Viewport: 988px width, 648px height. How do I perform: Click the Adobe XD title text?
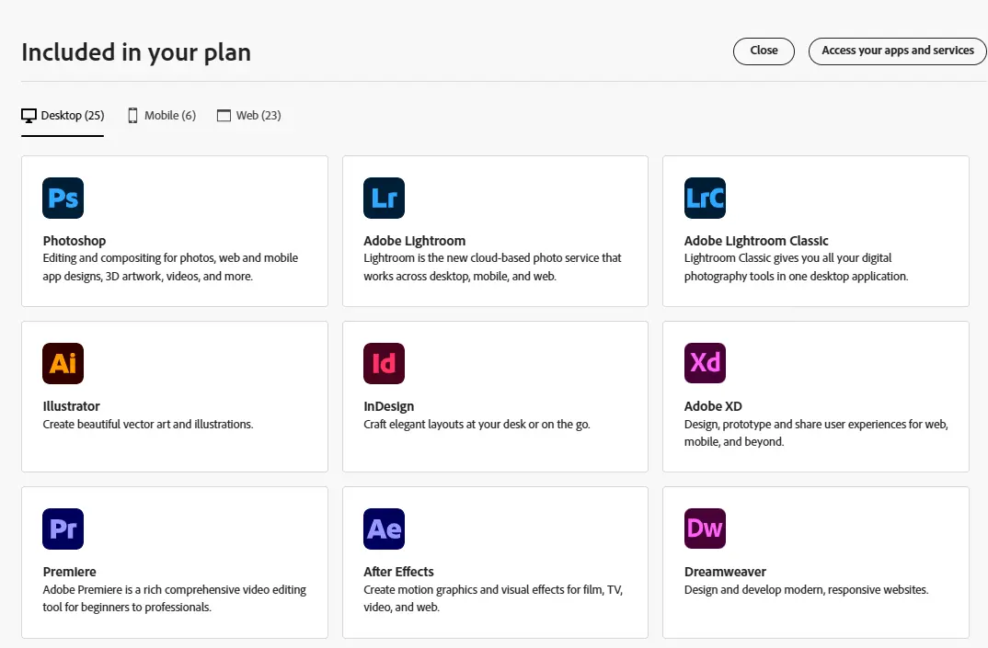713,406
